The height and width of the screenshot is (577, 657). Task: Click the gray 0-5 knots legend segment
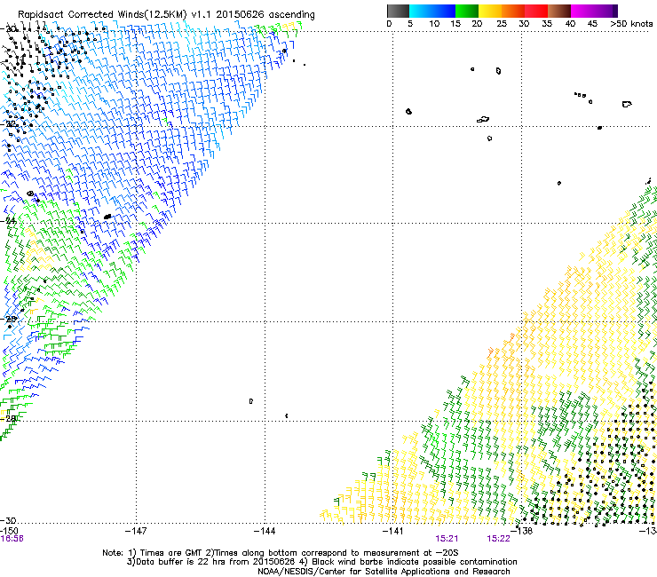pos(398,11)
